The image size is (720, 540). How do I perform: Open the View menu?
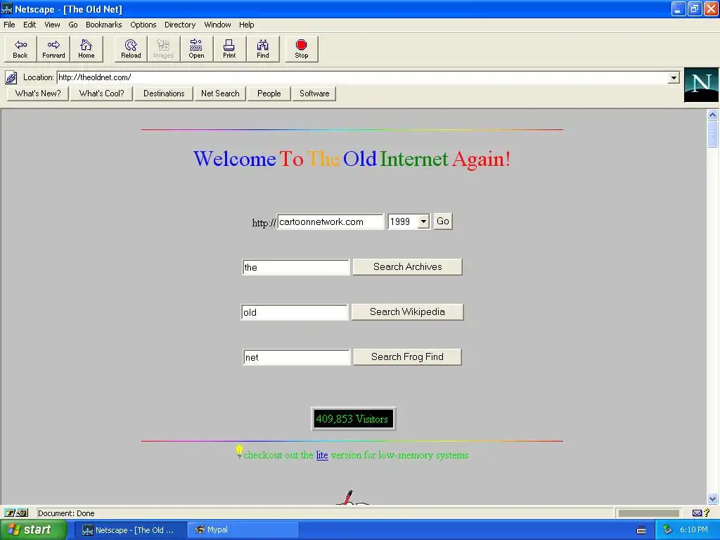[x=52, y=25]
